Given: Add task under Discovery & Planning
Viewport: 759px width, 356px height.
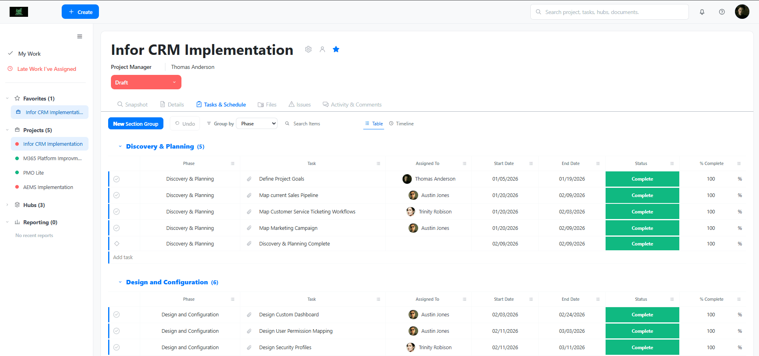Looking at the screenshot, I should [x=123, y=257].
